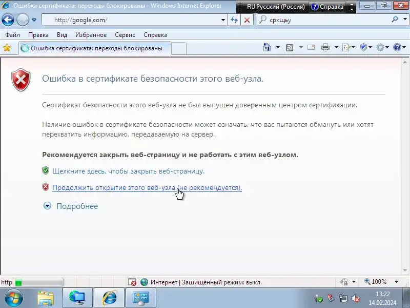This screenshot has height=308, width=410.
Task: Expand the feeds dropdown arrow
Action: pyautogui.click(x=301, y=47)
